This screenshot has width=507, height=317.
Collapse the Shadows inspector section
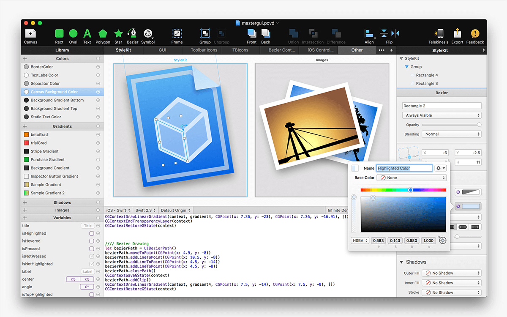pyautogui.click(x=401, y=262)
